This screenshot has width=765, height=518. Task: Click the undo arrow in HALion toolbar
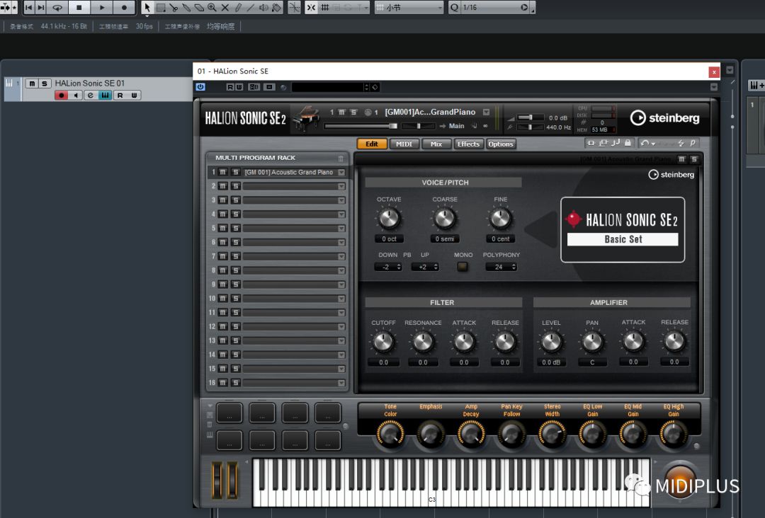[x=645, y=143]
